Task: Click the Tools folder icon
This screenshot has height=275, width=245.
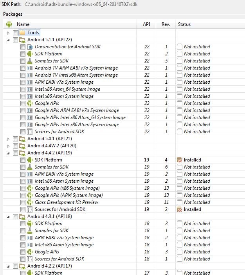Action: point(22,33)
